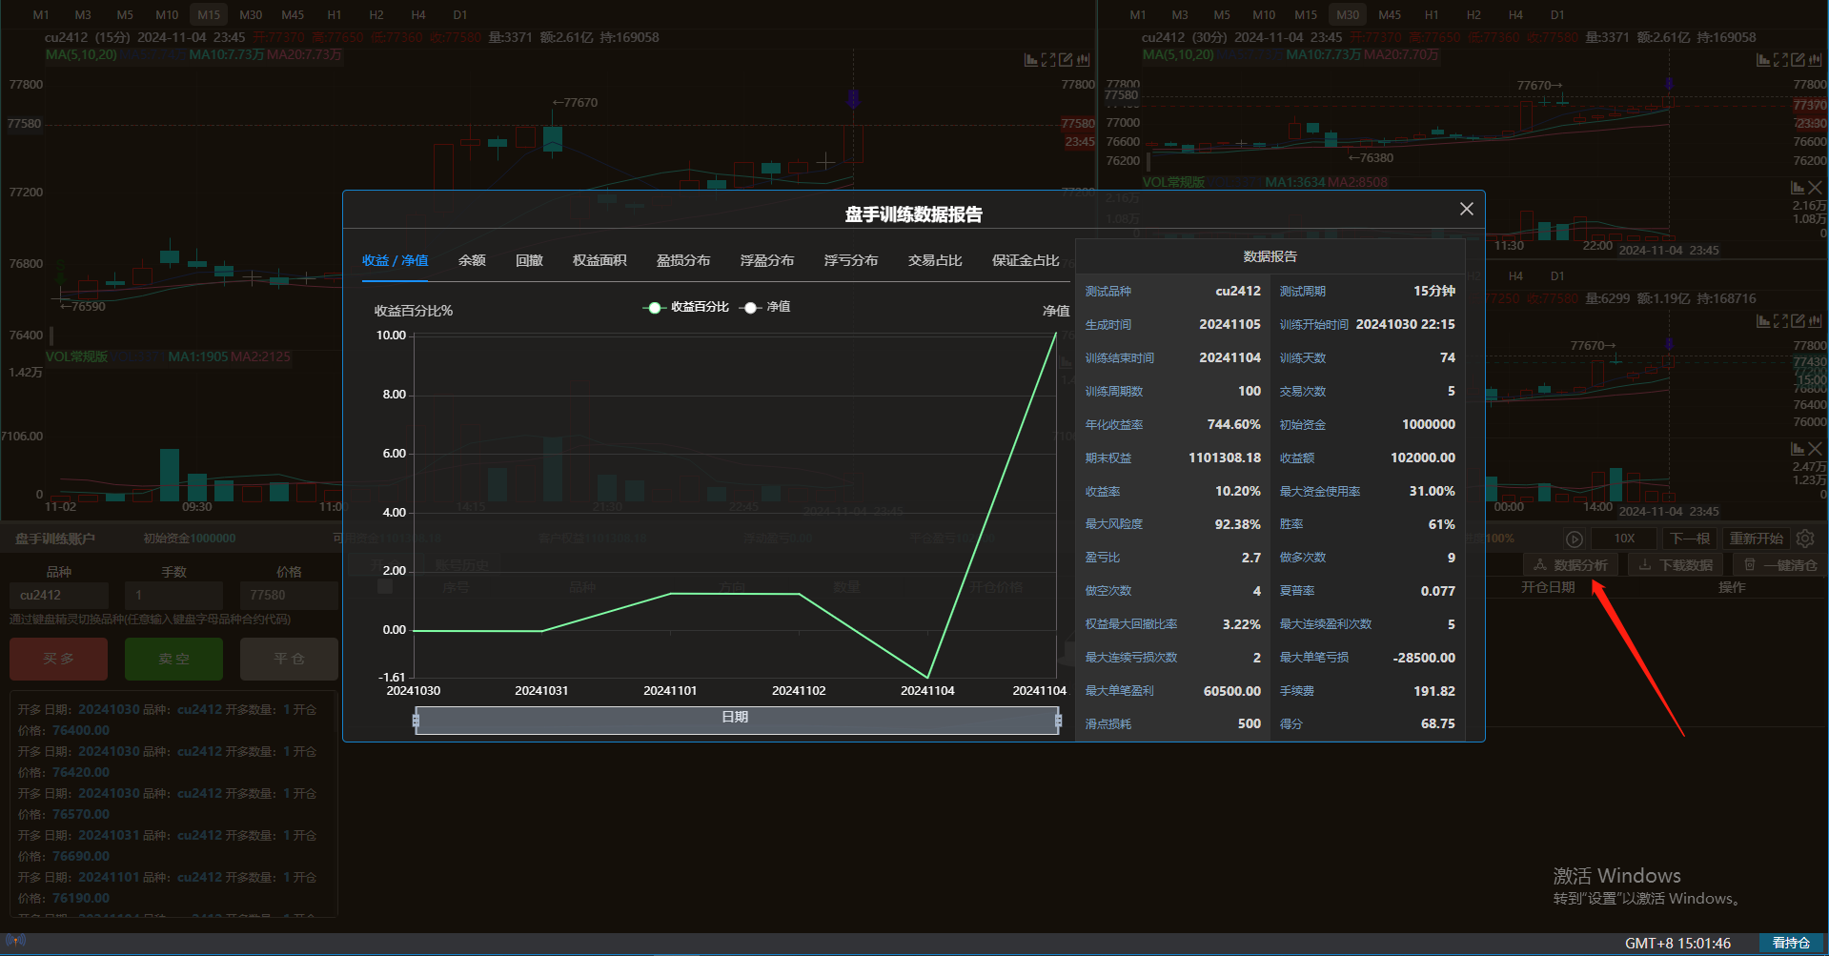Screen dimensions: 1829x956
Task: Click the 下一根 next bar button
Action: (x=1690, y=539)
